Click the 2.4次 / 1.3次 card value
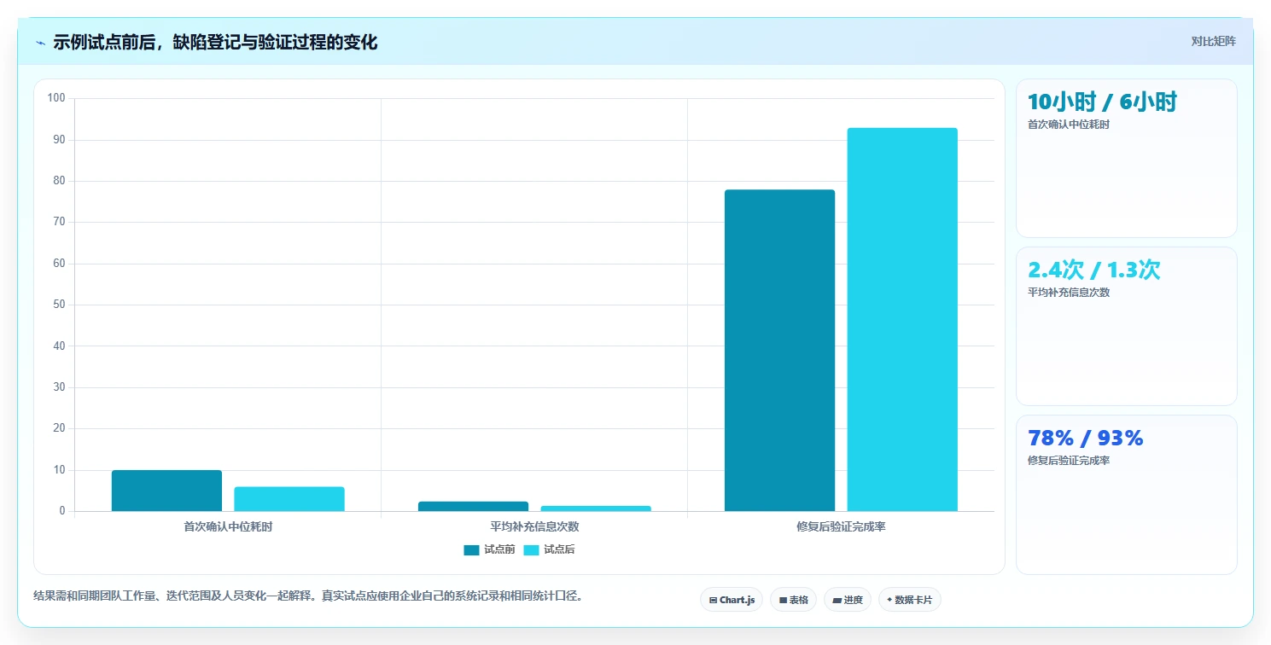1271x645 pixels. point(1093,270)
